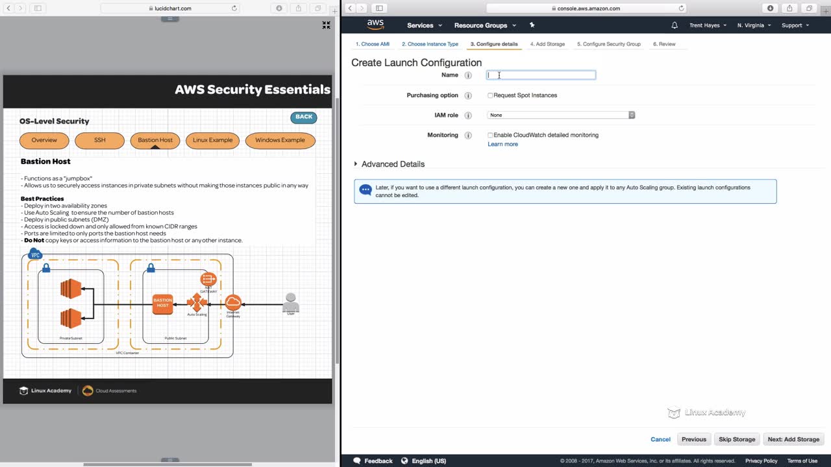Reload the AWS console page
The image size is (831, 467).
[x=681, y=8]
